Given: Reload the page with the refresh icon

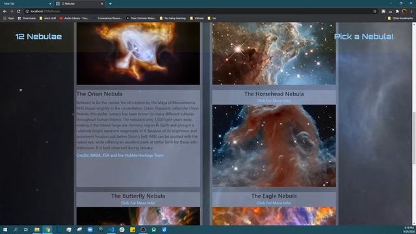Looking at the screenshot, I should (19, 12).
